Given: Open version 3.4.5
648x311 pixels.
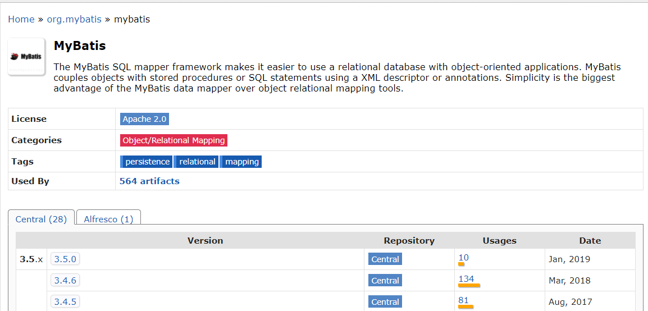Looking at the screenshot, I should [x=65, y=302].
